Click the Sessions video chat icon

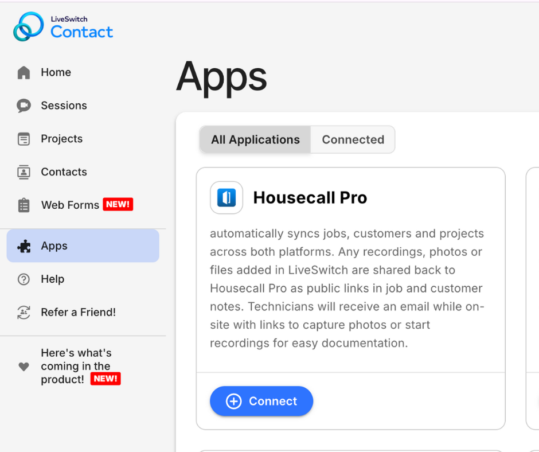[x=24, y=106]
